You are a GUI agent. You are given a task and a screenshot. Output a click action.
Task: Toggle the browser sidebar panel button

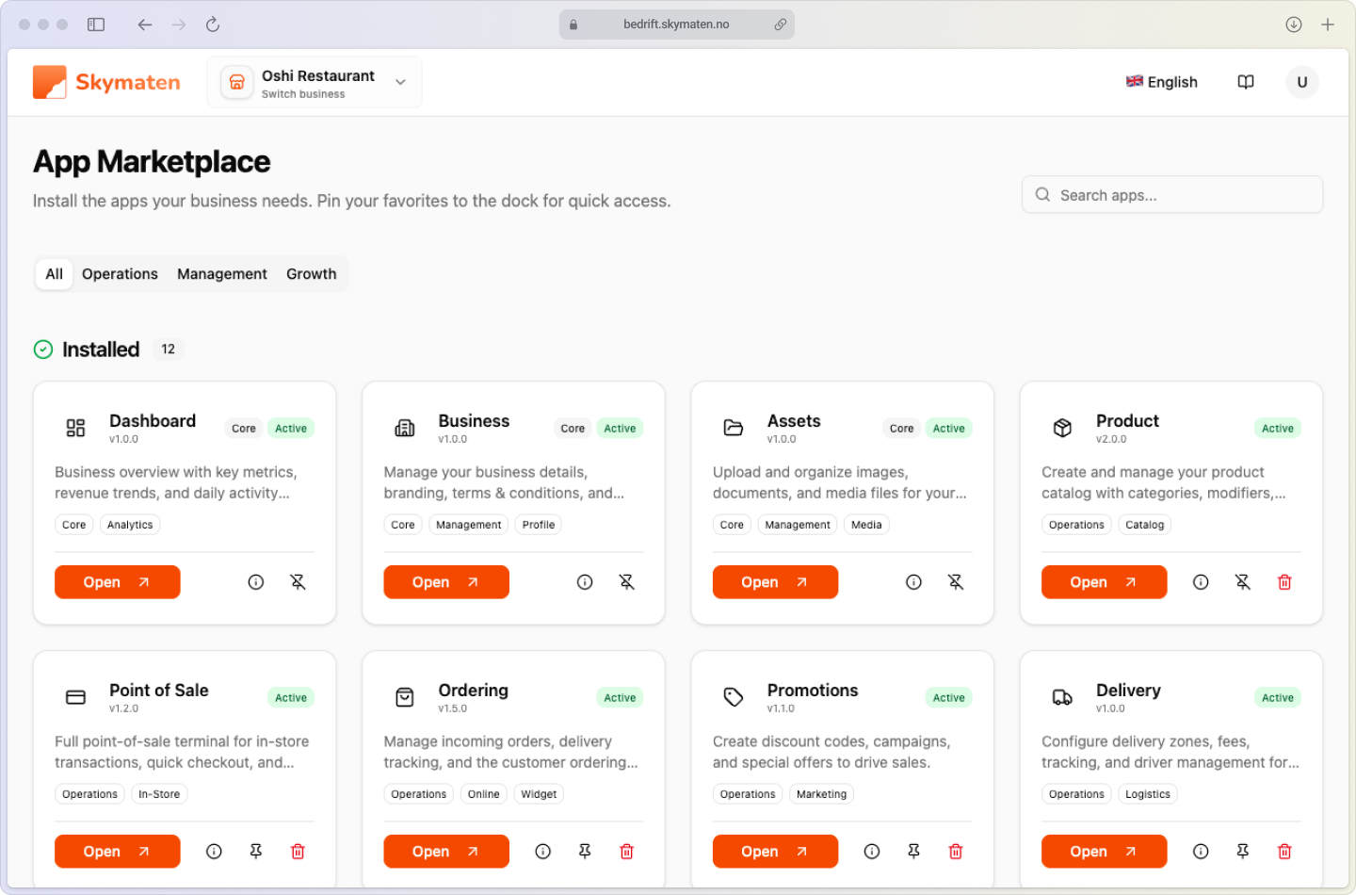pos(96,24)
